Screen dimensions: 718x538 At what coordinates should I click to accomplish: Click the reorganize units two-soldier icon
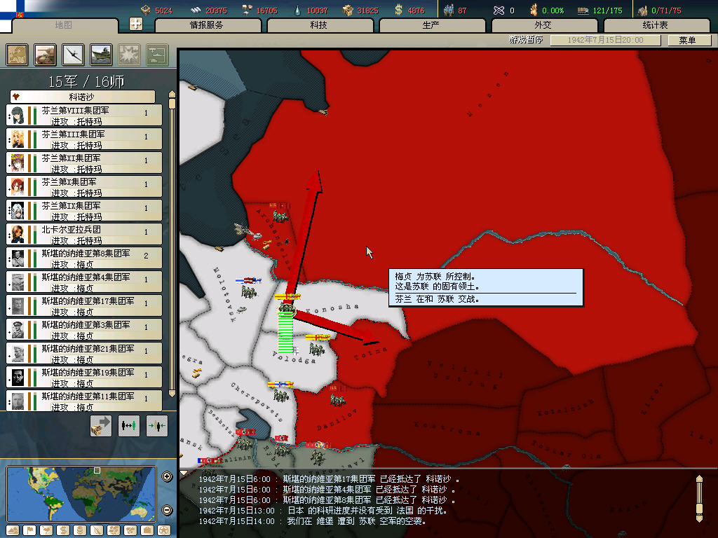click(129, 426)
